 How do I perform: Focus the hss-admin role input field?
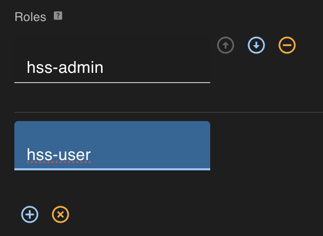112,67
